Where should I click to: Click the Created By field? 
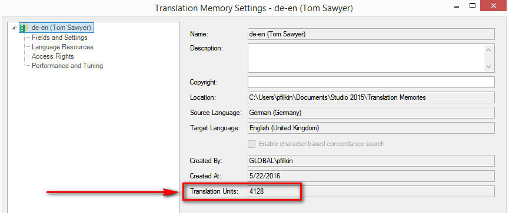[x=371, y=161]
